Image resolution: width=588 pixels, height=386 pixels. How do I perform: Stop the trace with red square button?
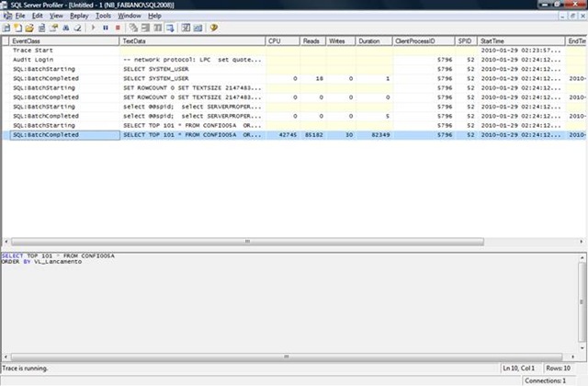117,28
